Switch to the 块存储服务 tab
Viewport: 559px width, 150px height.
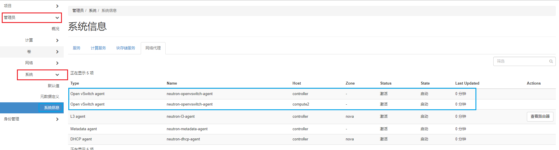coord(126,48)
